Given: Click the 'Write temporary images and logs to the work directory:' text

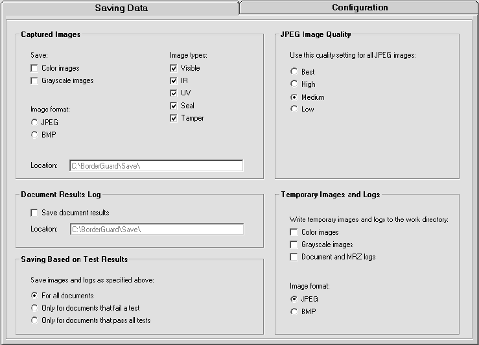Looking at the screenshot, I should (369, 219).
